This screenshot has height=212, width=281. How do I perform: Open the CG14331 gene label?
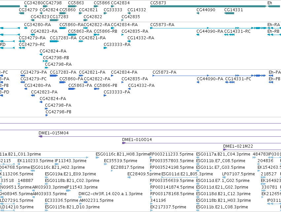point(233,10)
